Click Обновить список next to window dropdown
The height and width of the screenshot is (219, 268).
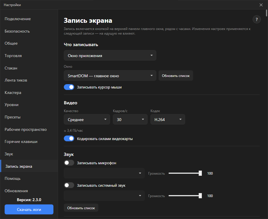(176, 75)
